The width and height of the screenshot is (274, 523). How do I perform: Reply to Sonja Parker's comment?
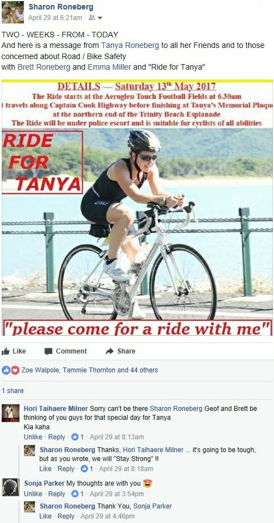57,493
